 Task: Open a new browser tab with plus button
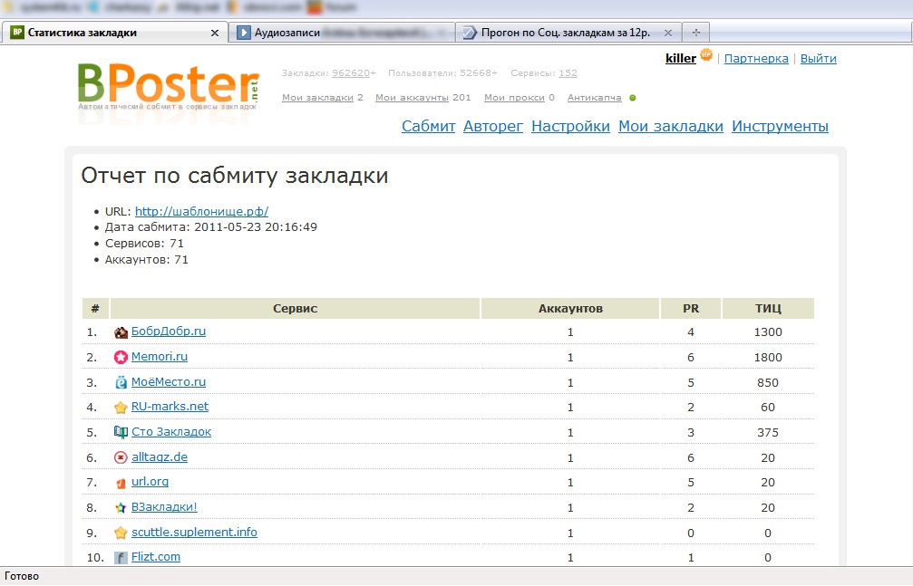coord(695,33)
